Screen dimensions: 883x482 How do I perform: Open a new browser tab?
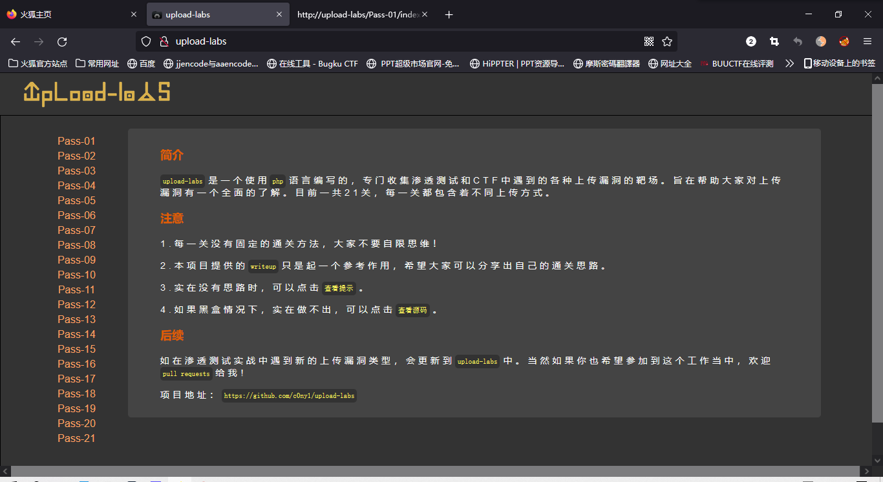[449, 14]
